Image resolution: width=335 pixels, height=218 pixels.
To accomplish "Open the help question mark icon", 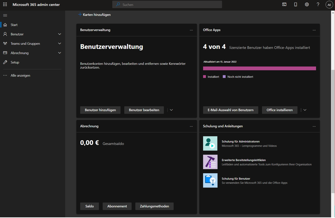I will [x=318, y=5].
